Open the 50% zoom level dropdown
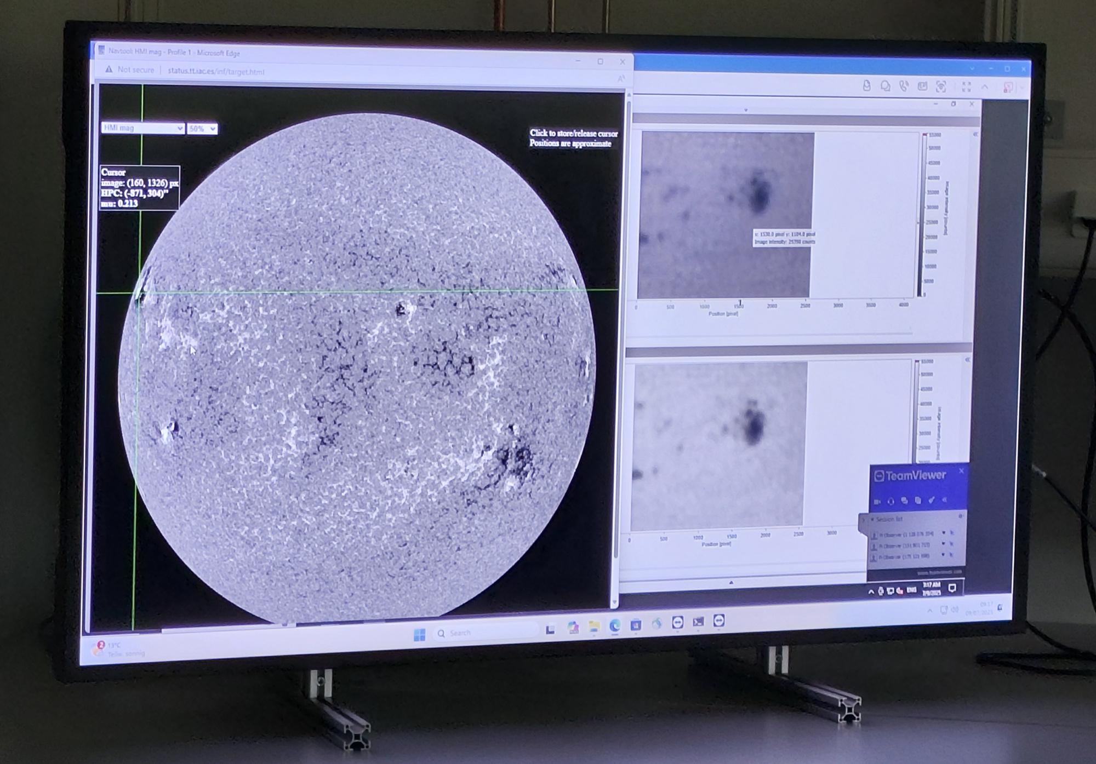This screenshot has height=764, width=1096. pos(202,129)
